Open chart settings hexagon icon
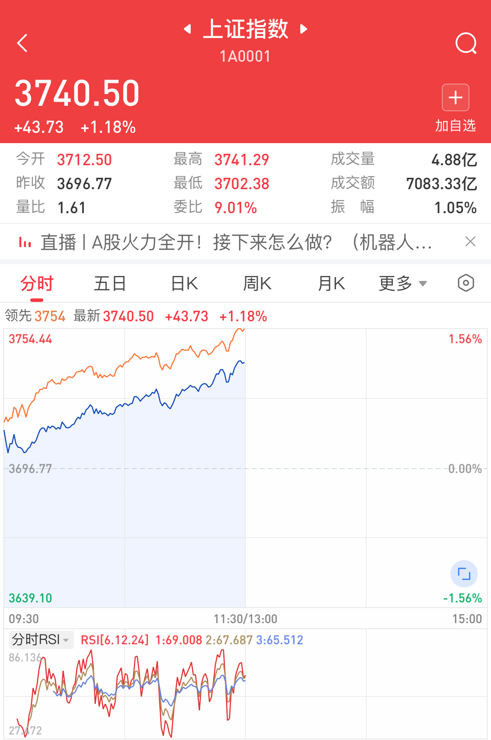The width and height of the screenshot is (491, 740). pos(466,283)
